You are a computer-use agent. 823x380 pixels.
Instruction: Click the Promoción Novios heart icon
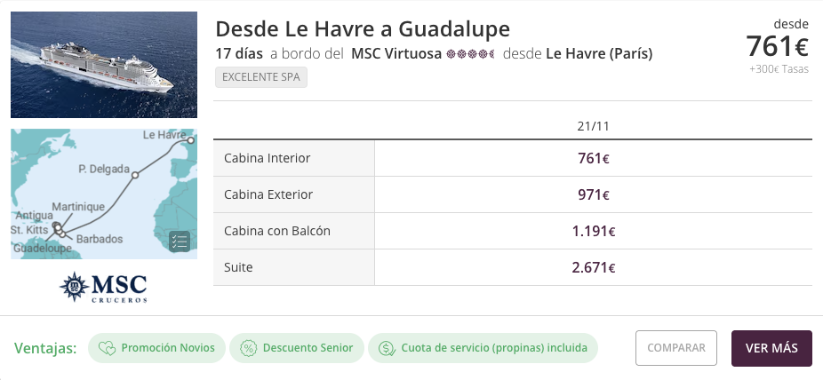(107, 349)
